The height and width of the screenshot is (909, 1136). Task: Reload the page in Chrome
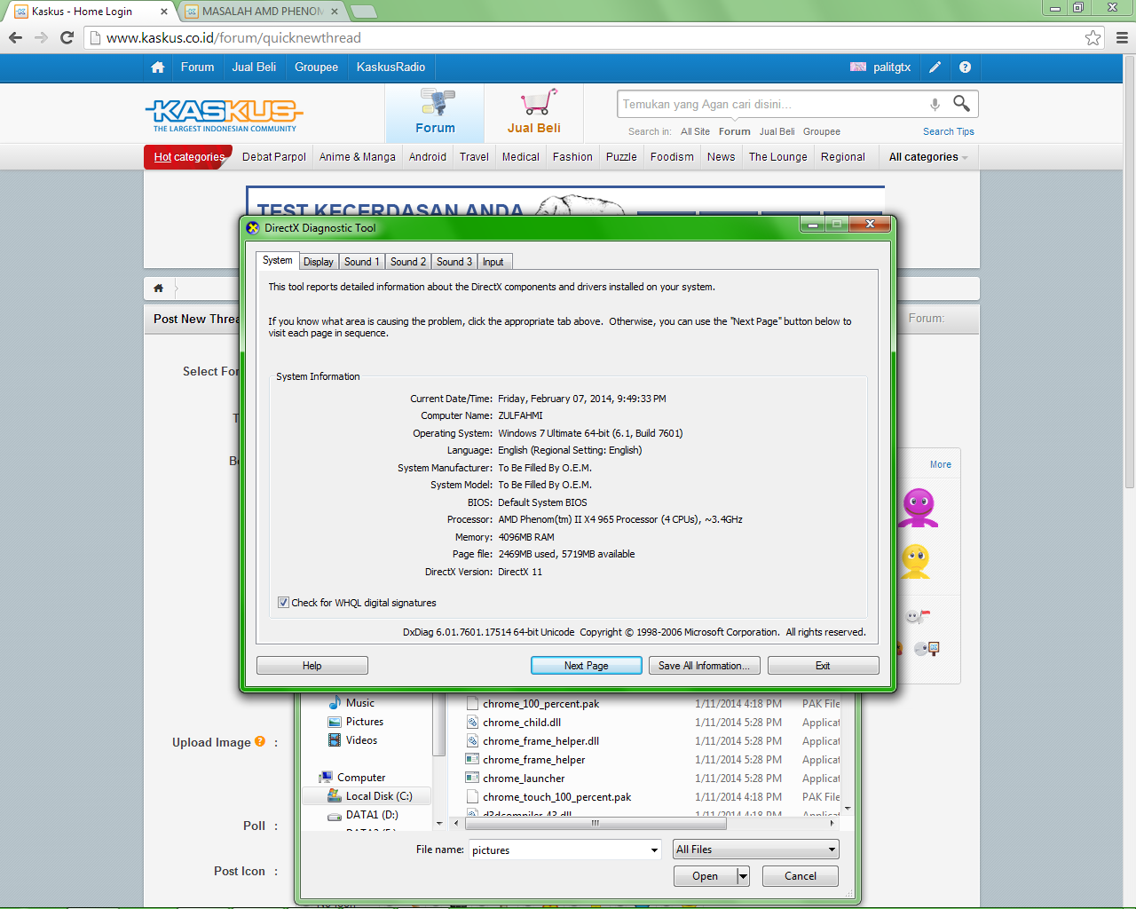[67, 37]
